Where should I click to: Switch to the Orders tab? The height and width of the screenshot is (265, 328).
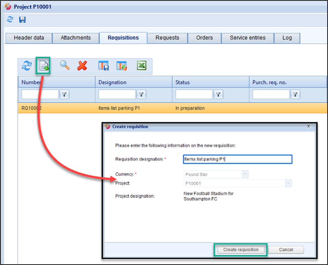click(x=204, y=38)
